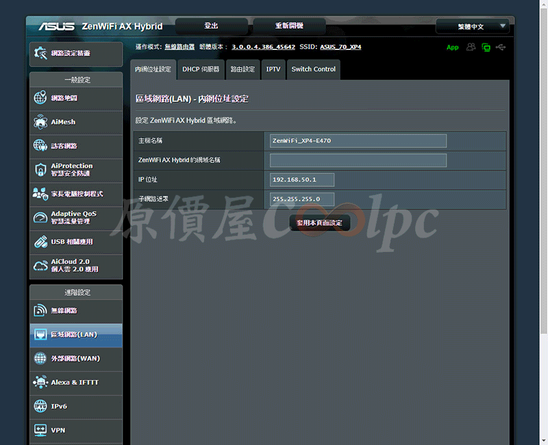Focus the IP 位址 field showing 192.168.50.1
This screenshot has width=548, height=445.
coord(302,179)
